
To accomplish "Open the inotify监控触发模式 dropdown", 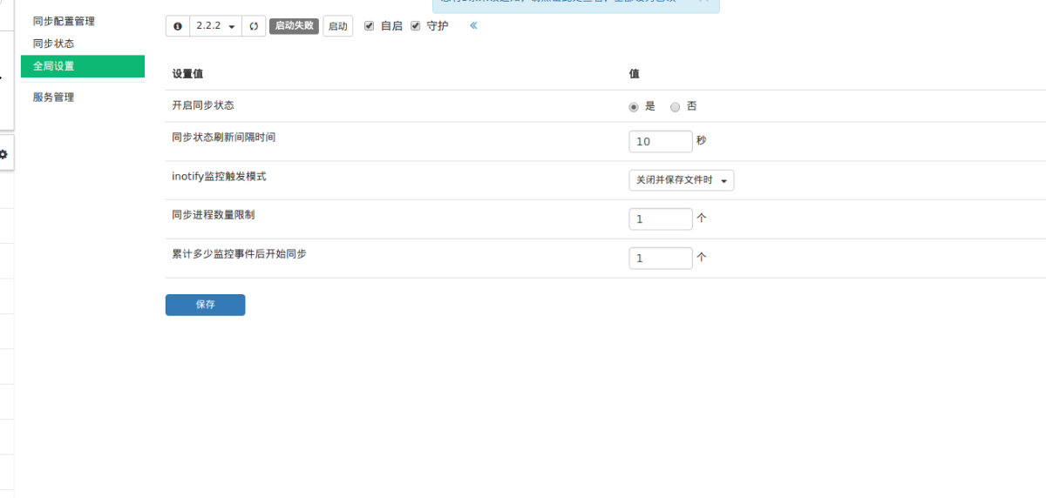I will 681,180.
